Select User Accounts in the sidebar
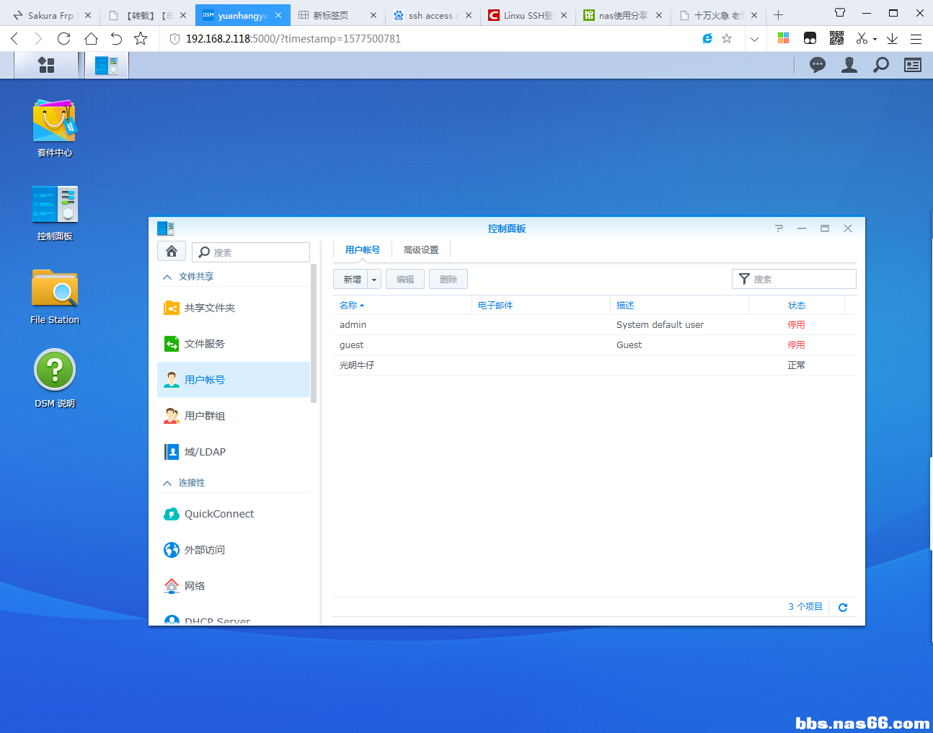 tap(234, 380)
